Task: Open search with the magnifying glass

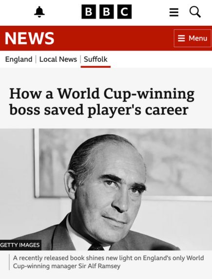Action: click(195, 12)
